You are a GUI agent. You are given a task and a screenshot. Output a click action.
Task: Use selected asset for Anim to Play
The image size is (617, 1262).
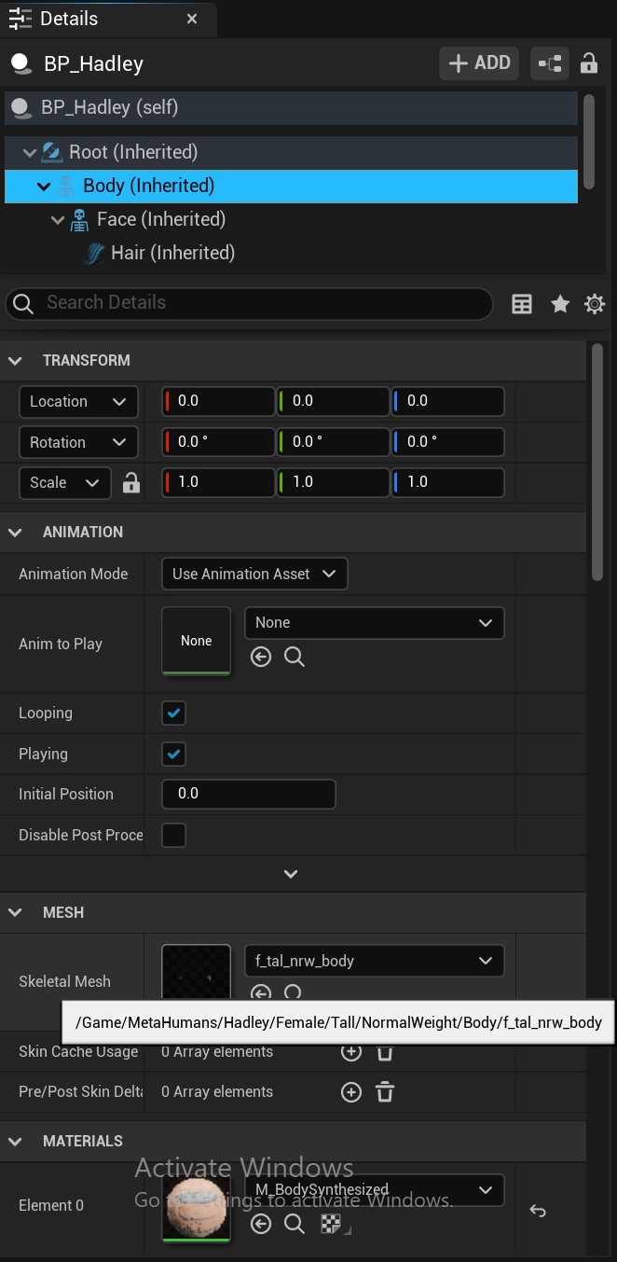click(261, 658)
